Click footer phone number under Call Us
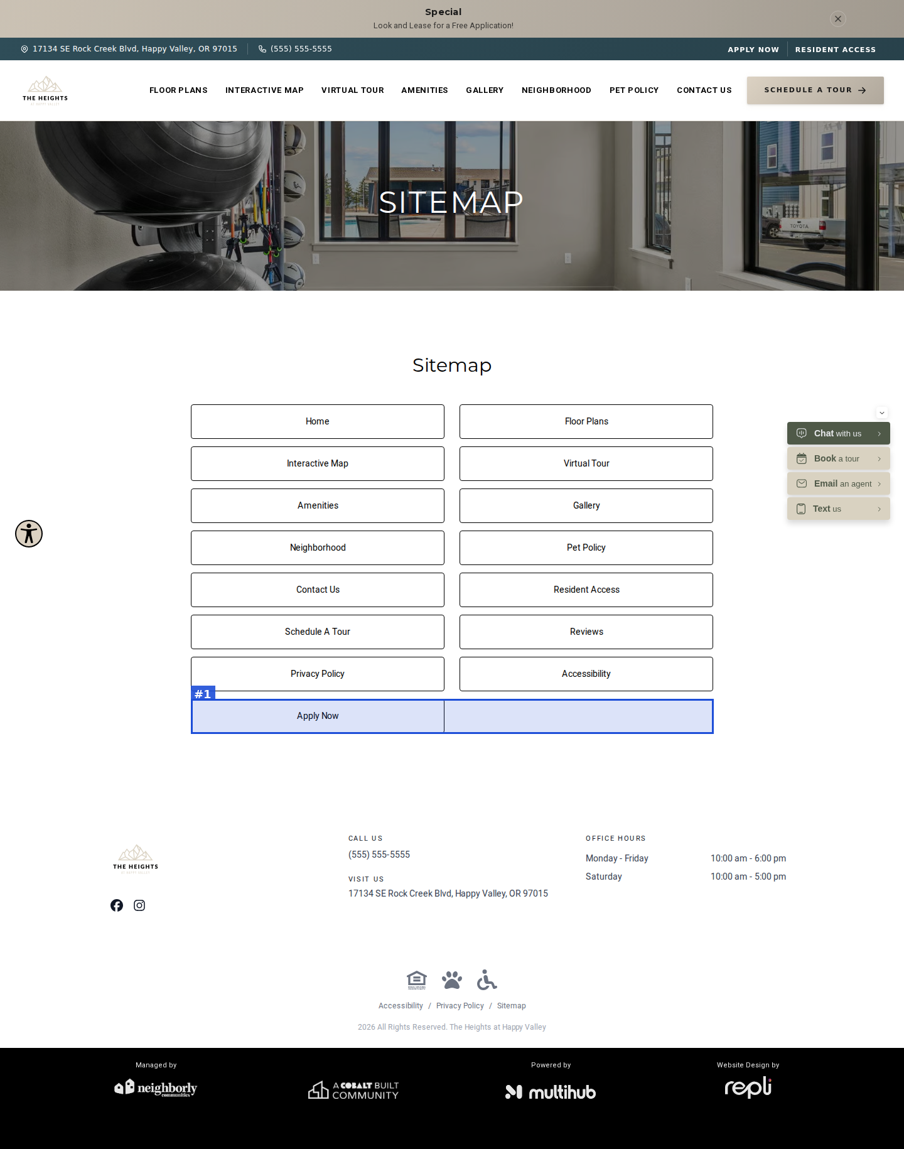This screenshot has height=1149, width=904. 379,855
